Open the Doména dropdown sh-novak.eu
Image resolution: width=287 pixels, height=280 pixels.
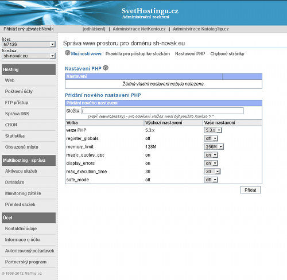[29, 56]
